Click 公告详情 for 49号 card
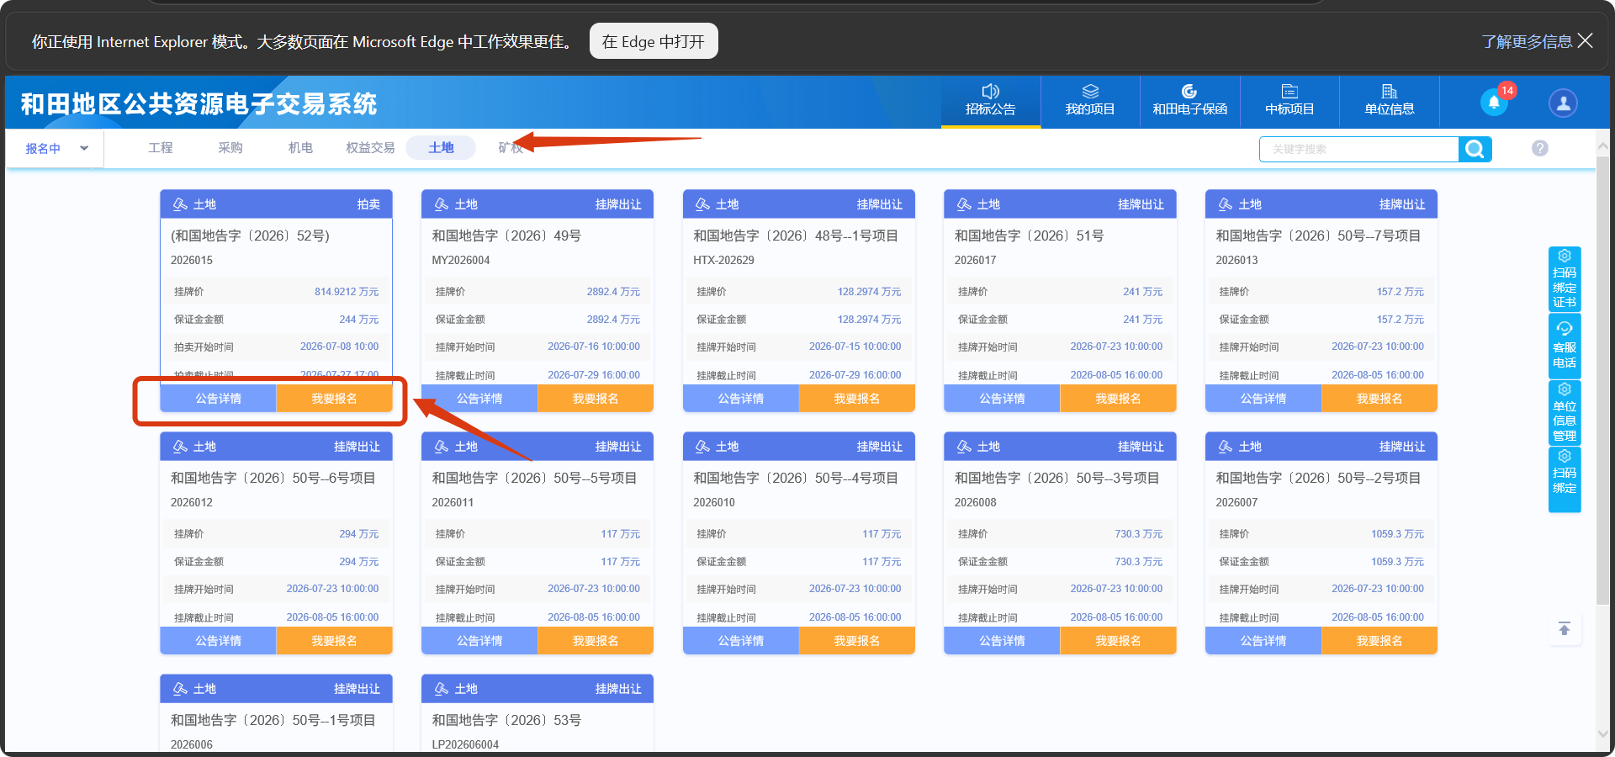The image size is (1615, 757). pyautogui.click(x=479, y=399)
